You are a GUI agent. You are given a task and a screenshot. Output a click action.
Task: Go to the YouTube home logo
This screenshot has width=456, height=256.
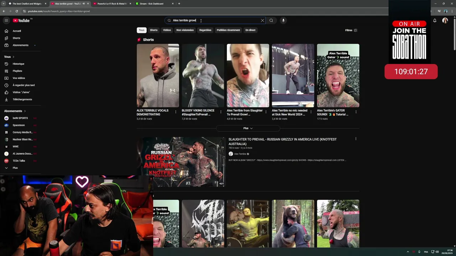tap(22, 20)
